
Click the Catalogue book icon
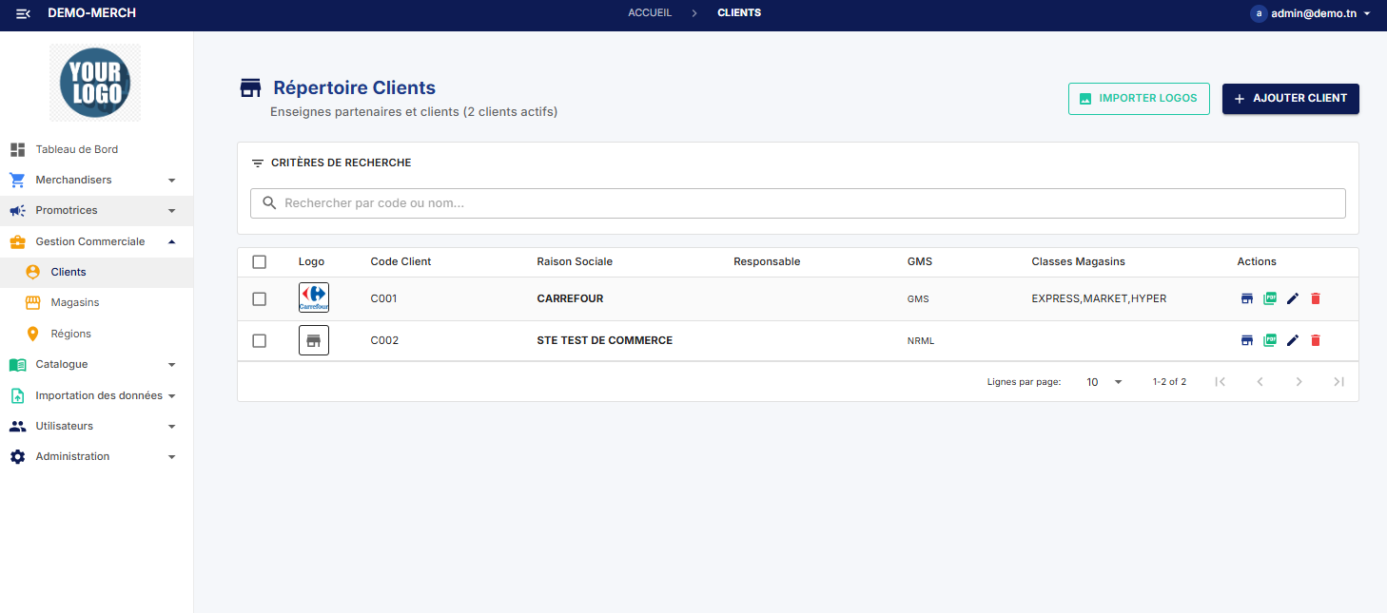coord(17,364)
